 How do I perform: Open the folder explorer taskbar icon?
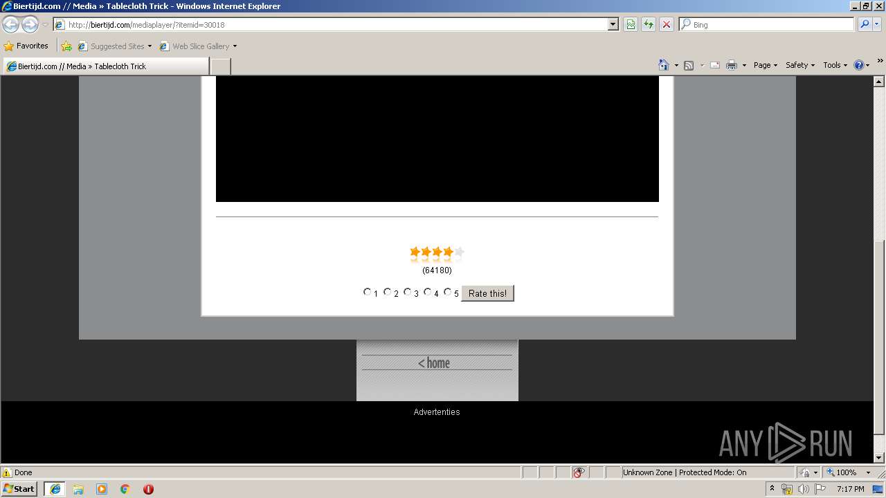tap(78, 489)
